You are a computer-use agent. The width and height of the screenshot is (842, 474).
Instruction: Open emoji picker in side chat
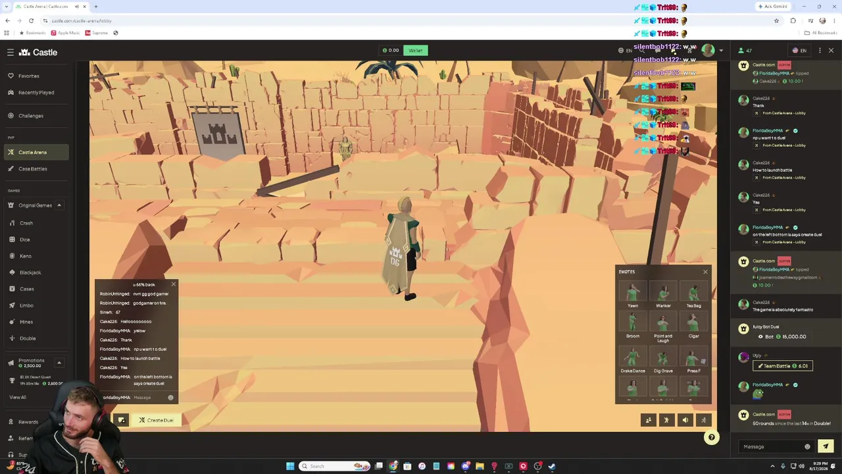pyautogui.click(x=807, y=446)
